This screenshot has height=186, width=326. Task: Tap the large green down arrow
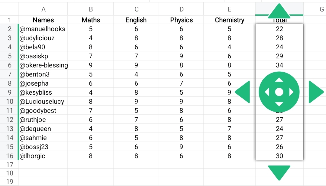click(x=279, y=172)
